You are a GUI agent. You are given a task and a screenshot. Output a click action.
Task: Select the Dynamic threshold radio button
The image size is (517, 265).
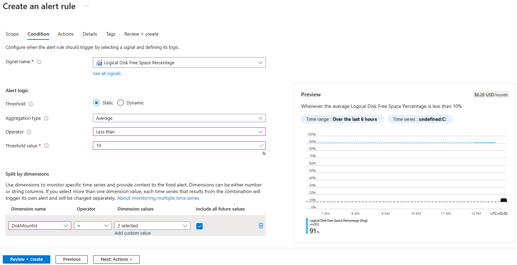click(x=120, y=103)
